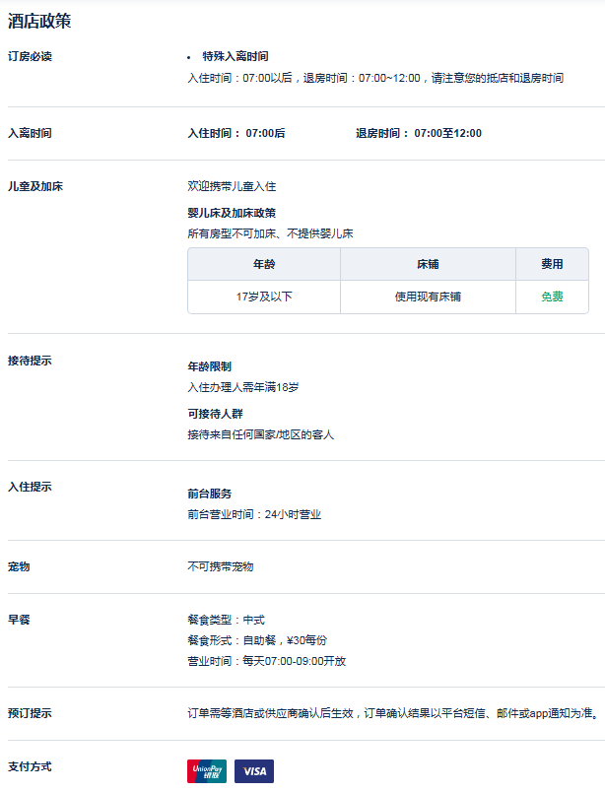Click the green 免费 fee cell
This screenshot has height=792, width=605.
[552, 297]
